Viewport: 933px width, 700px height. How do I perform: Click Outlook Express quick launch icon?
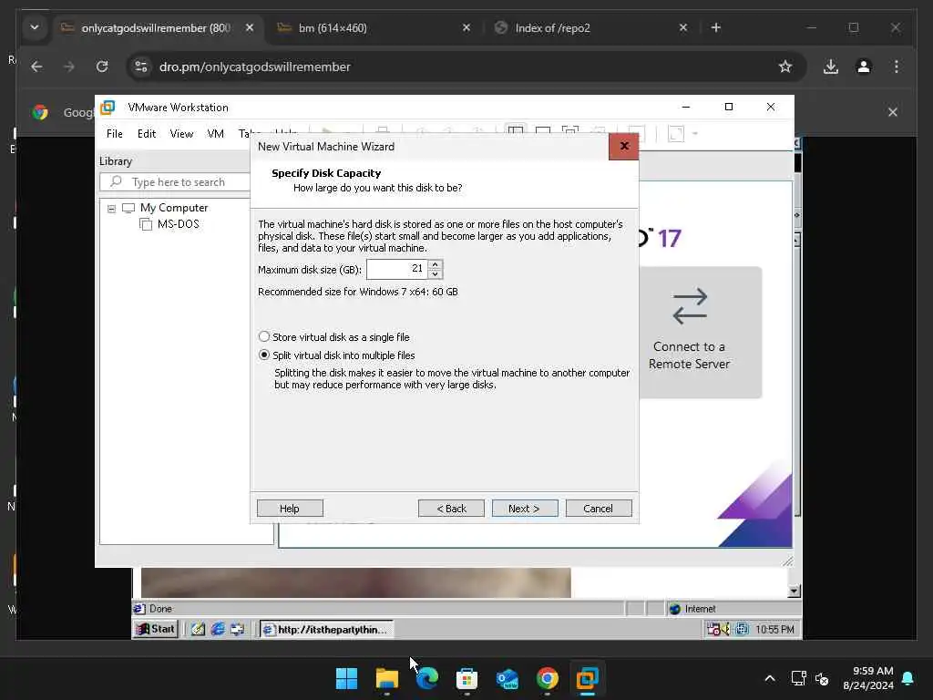pyautogui.click(x=238, y=629)
